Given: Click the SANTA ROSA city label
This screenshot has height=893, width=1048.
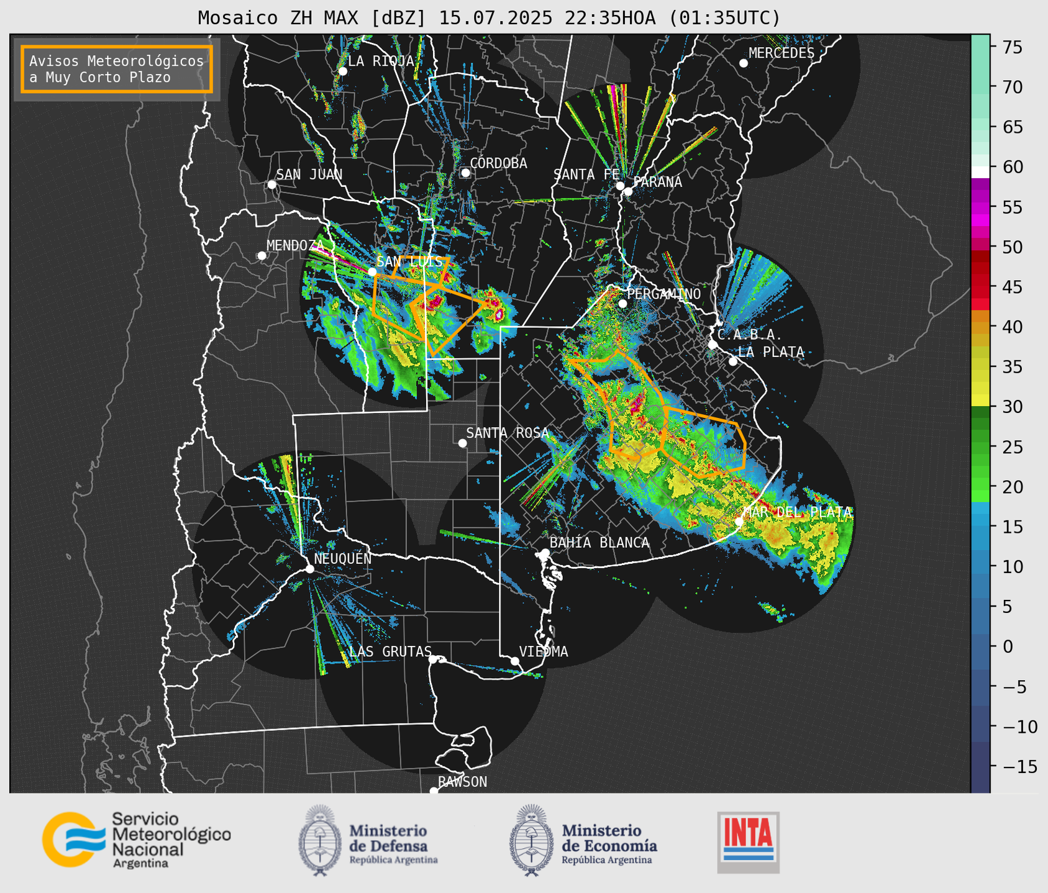Looking at the screenshot, I should [508, 433].
